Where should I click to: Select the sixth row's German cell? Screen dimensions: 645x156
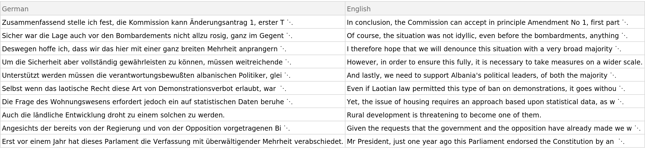[x=173, y=88]
